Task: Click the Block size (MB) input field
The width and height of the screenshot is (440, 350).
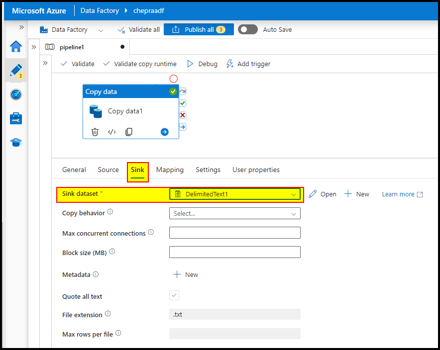Action: coord(235,252)
